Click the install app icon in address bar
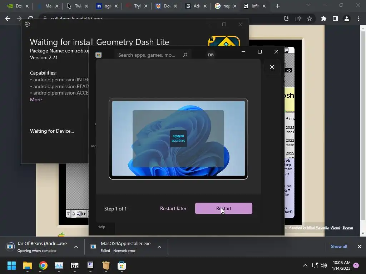 (x=287, y=19)
